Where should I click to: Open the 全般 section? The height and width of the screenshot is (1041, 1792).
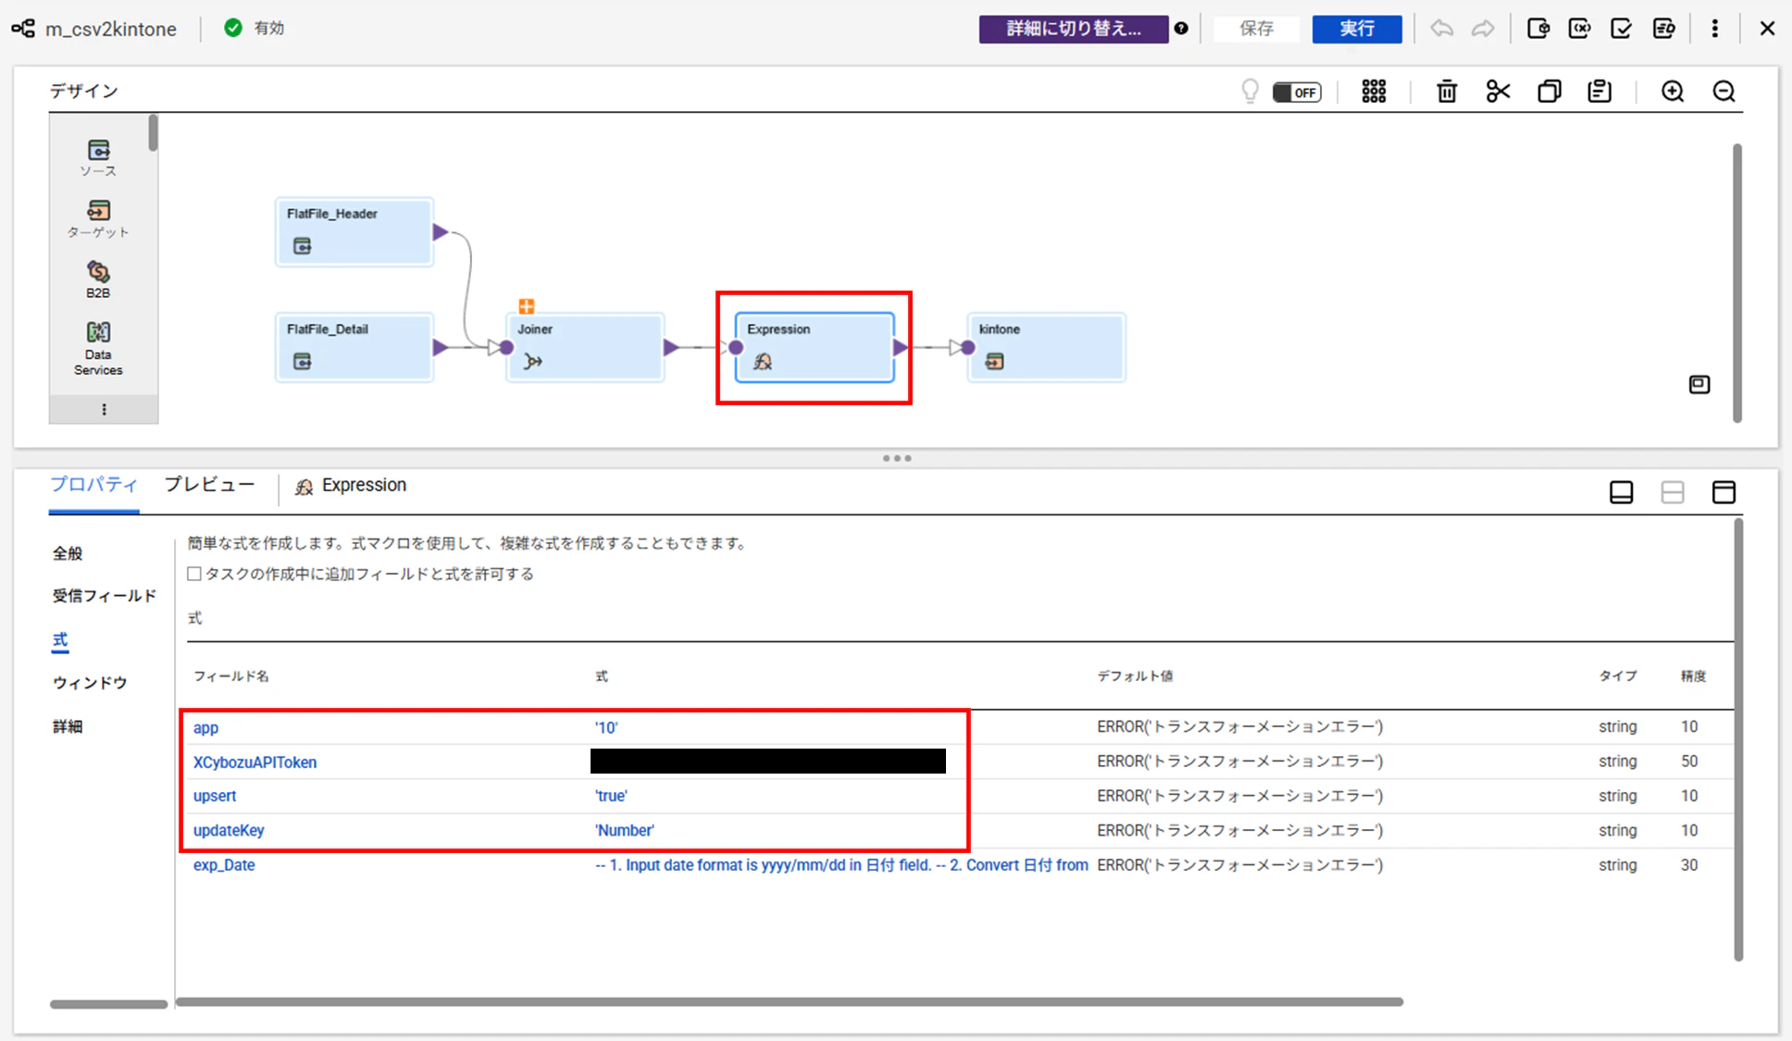tap(68, 553)
